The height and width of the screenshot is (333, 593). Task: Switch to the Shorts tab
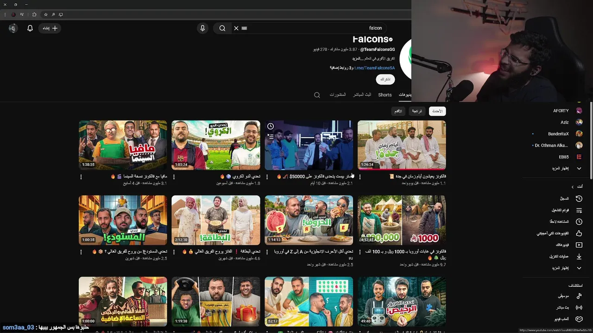click(x=385, y=95)
